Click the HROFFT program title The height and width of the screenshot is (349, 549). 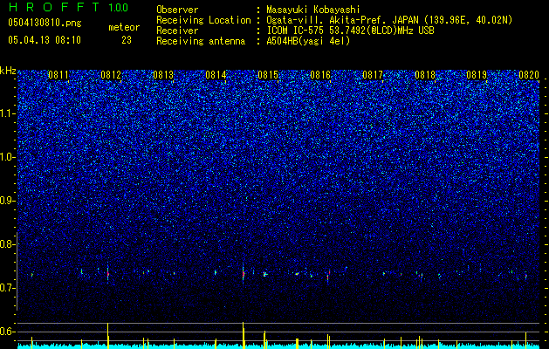pos(54,7)
